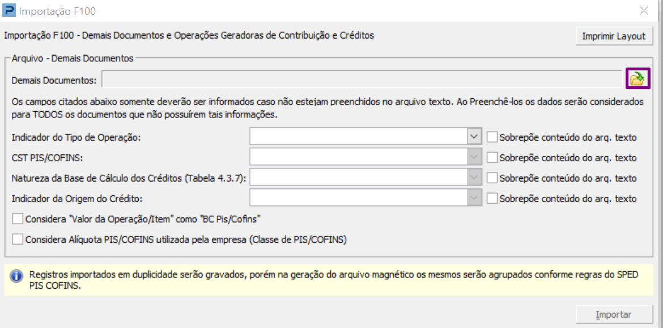Image resolution: width=663 pixels, height=328 pixels.
Task: Click the Demais Documentos file path field
Action: tap(362, 80)
